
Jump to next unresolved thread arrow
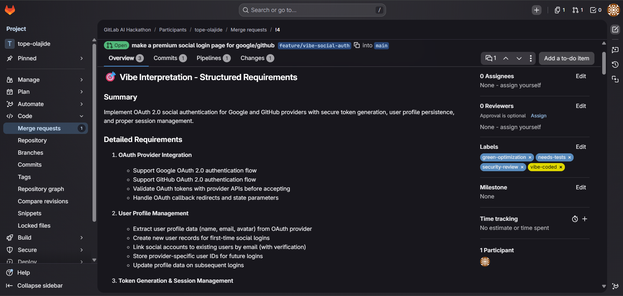[519, 58]
